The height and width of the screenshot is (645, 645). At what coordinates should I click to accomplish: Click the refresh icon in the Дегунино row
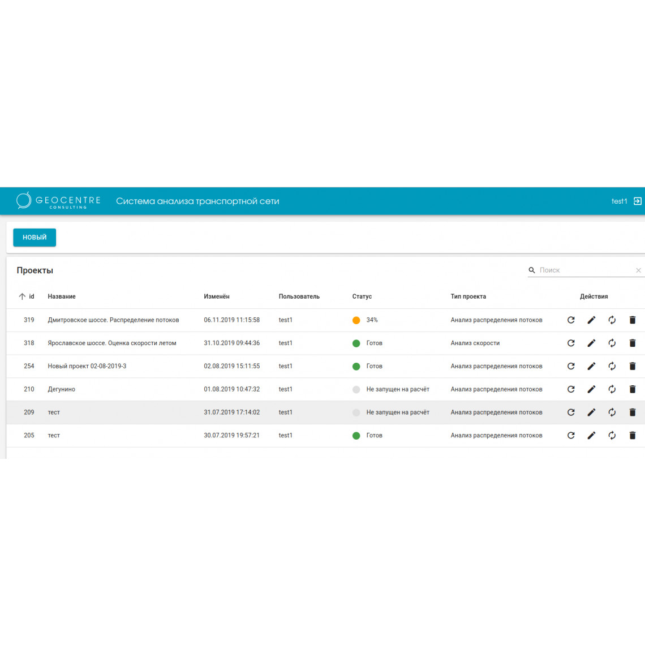click(571, 389)
